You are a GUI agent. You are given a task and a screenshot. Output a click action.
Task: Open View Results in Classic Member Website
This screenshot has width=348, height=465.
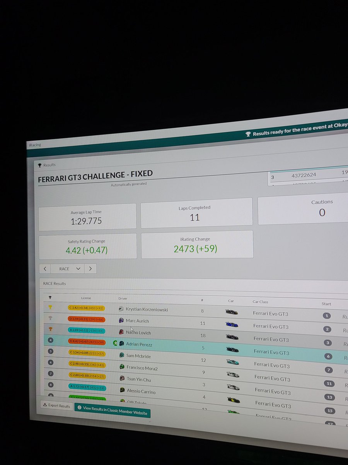click(x=112, y=410)
